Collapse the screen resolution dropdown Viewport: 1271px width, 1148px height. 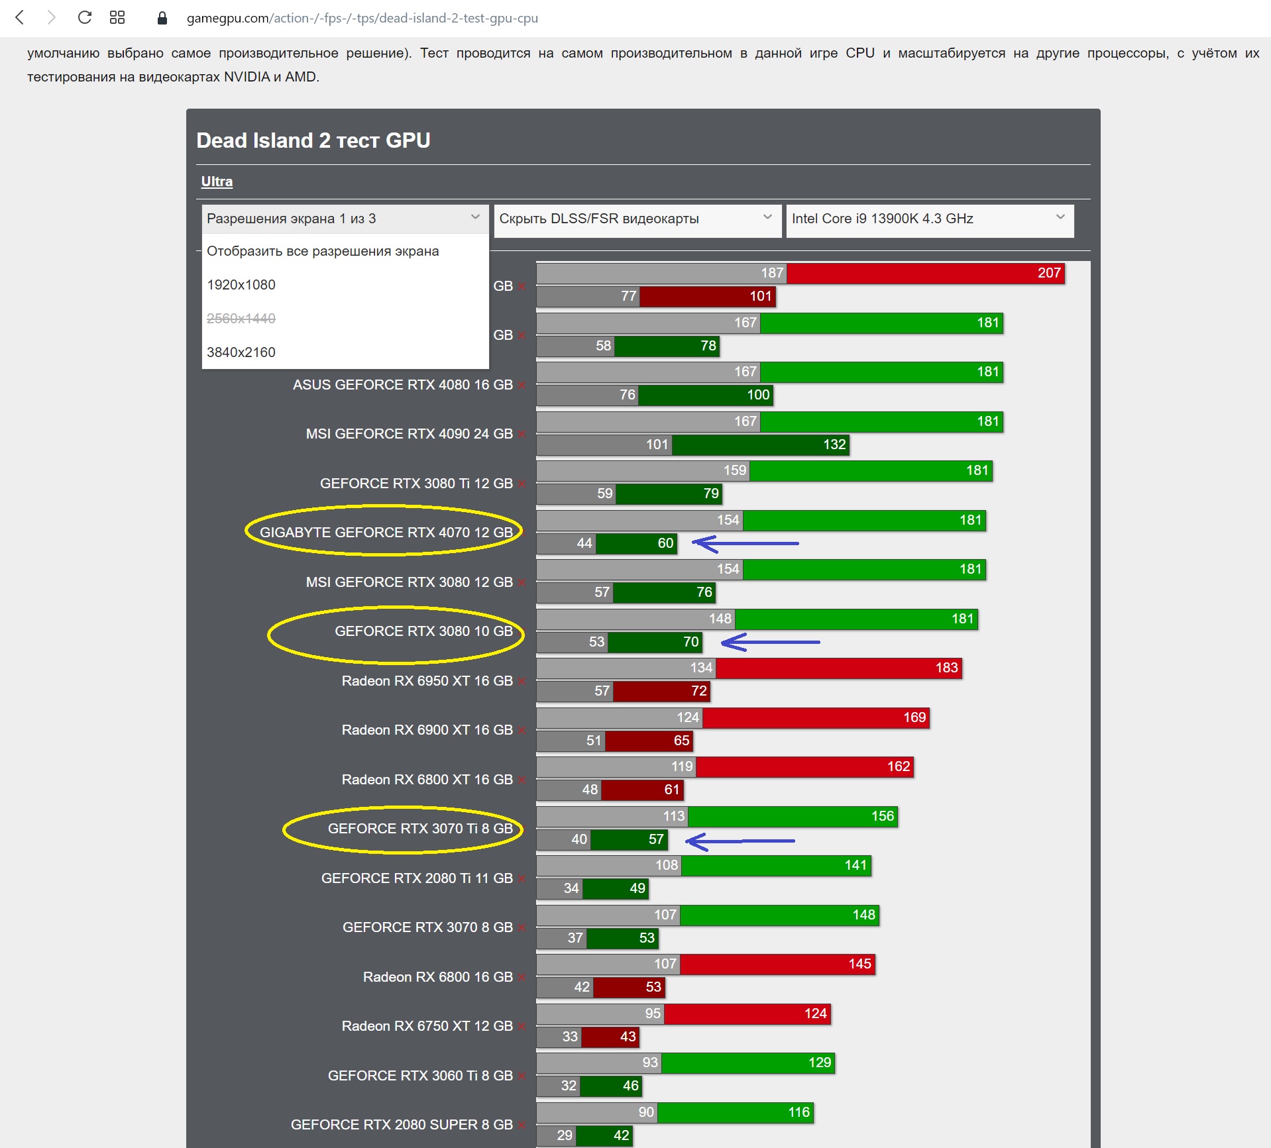tap(345, 219)
